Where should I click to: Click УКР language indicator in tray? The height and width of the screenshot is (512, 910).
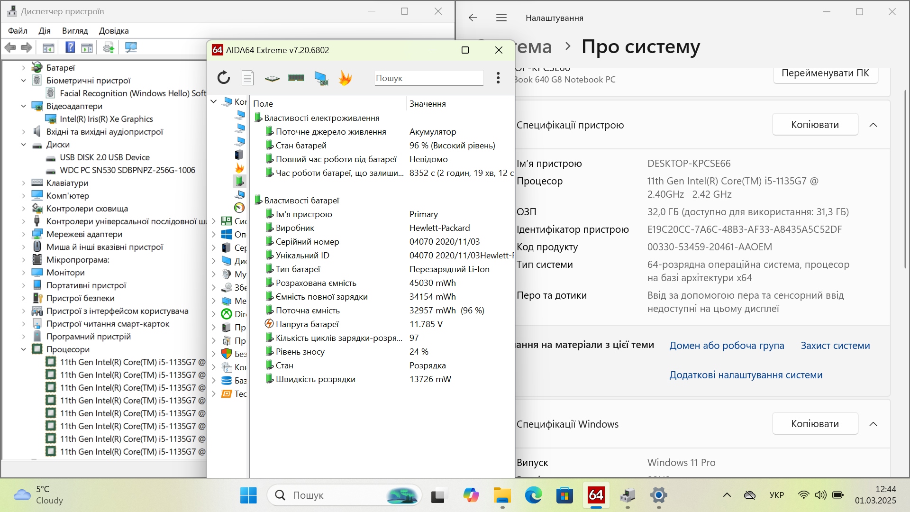pos(776,495)
